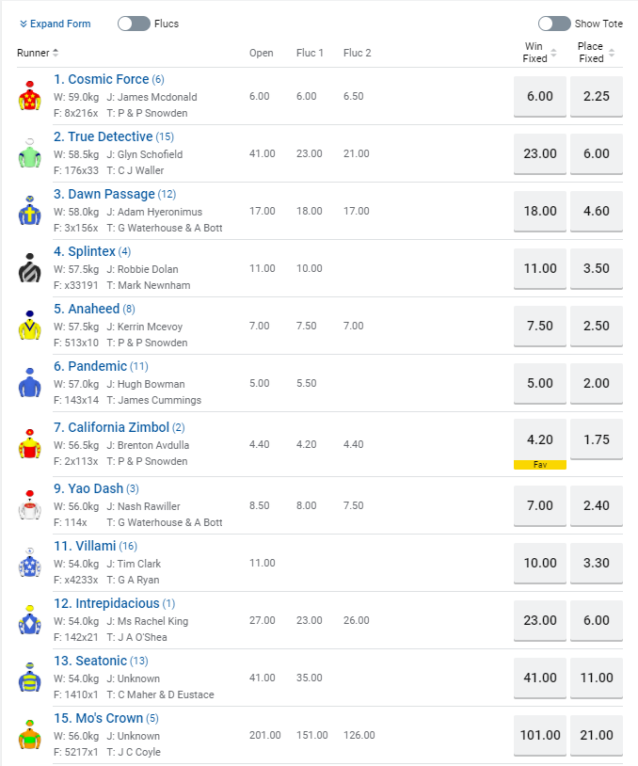Image resolution: width=638 pixels, height=766 pixels.
Task: Click Villami white starred silks icon
Action: [x=29, y=564]
